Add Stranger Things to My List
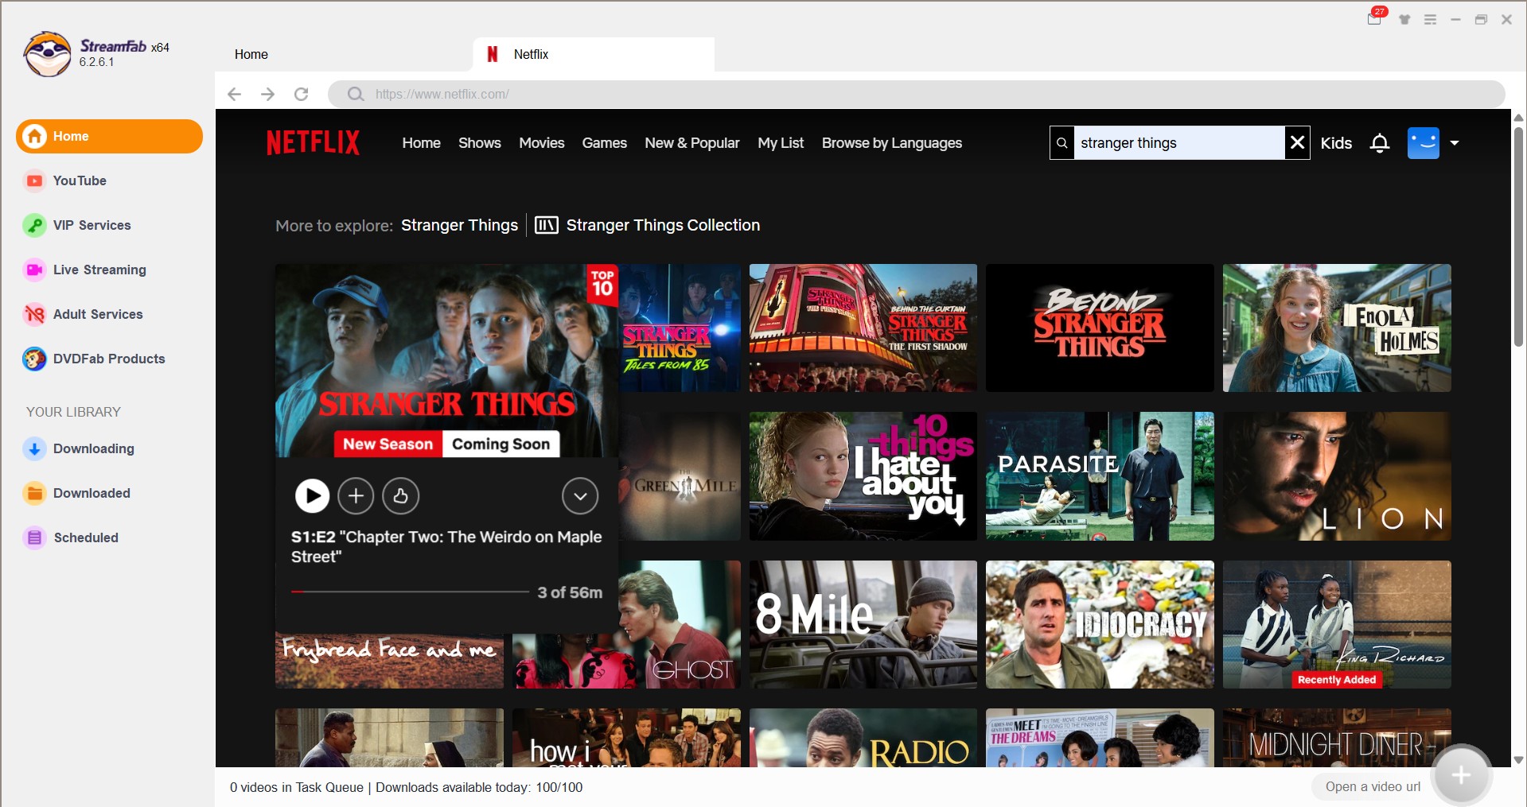 [356, 496]
